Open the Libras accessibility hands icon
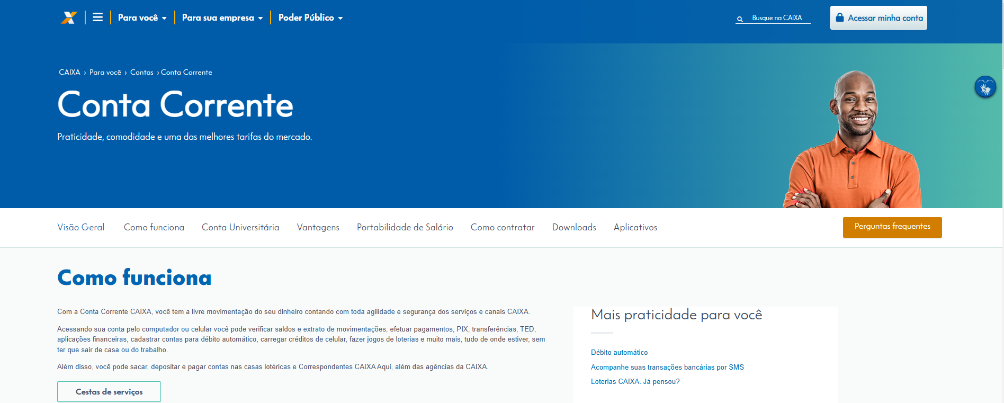 [985, 87]
